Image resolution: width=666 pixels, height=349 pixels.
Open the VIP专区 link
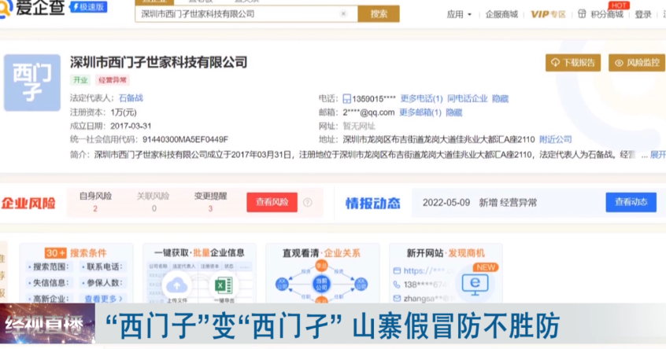(x=548, y=15)
